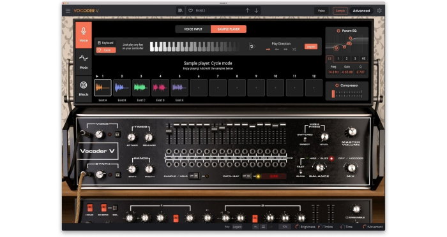Open the preset library browser icon
447x237 pixels.
coord(181,11)
